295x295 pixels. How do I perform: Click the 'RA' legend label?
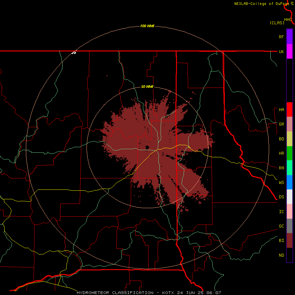[x=281, y=168]
